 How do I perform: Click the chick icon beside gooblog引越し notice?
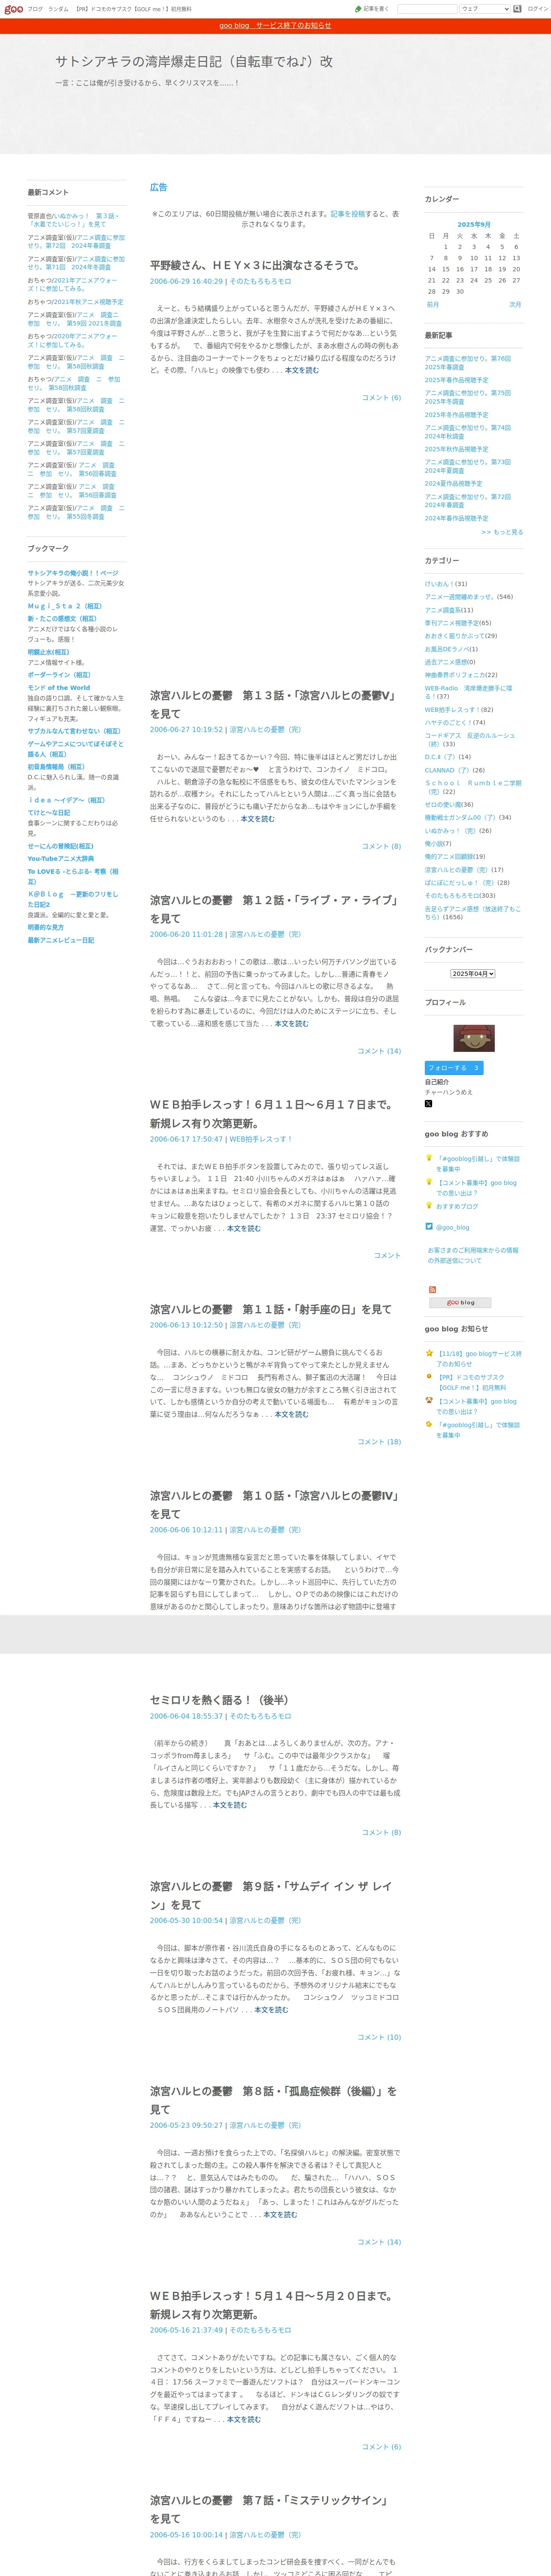pyautogui.click(x=429, y=1424)
